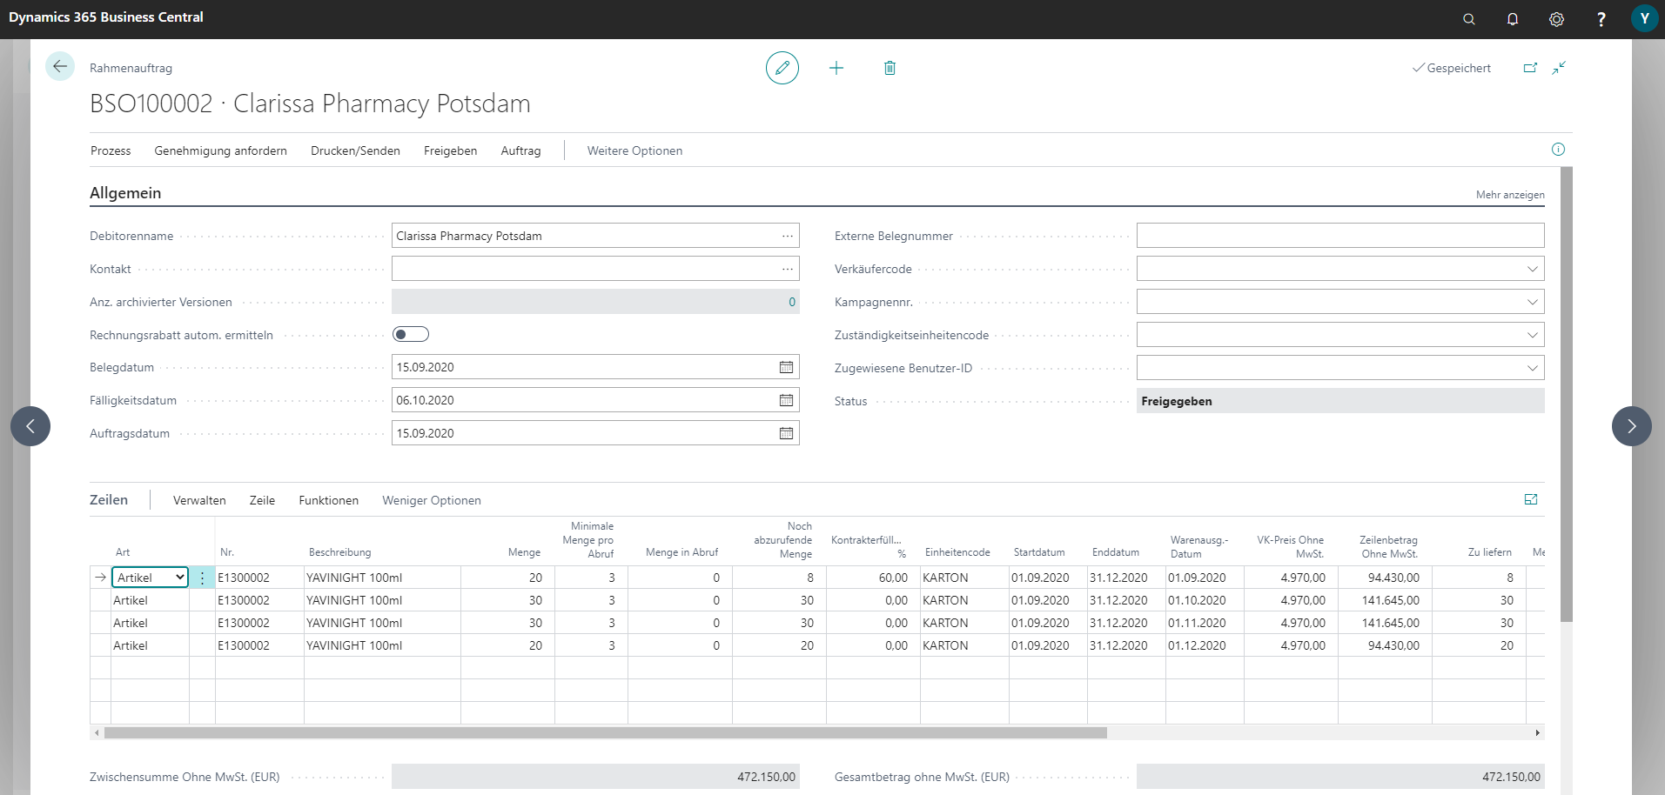This screenshot has width=1665, height=795.
Task: Click the Allgemein section heading
Action: [125, 193]
